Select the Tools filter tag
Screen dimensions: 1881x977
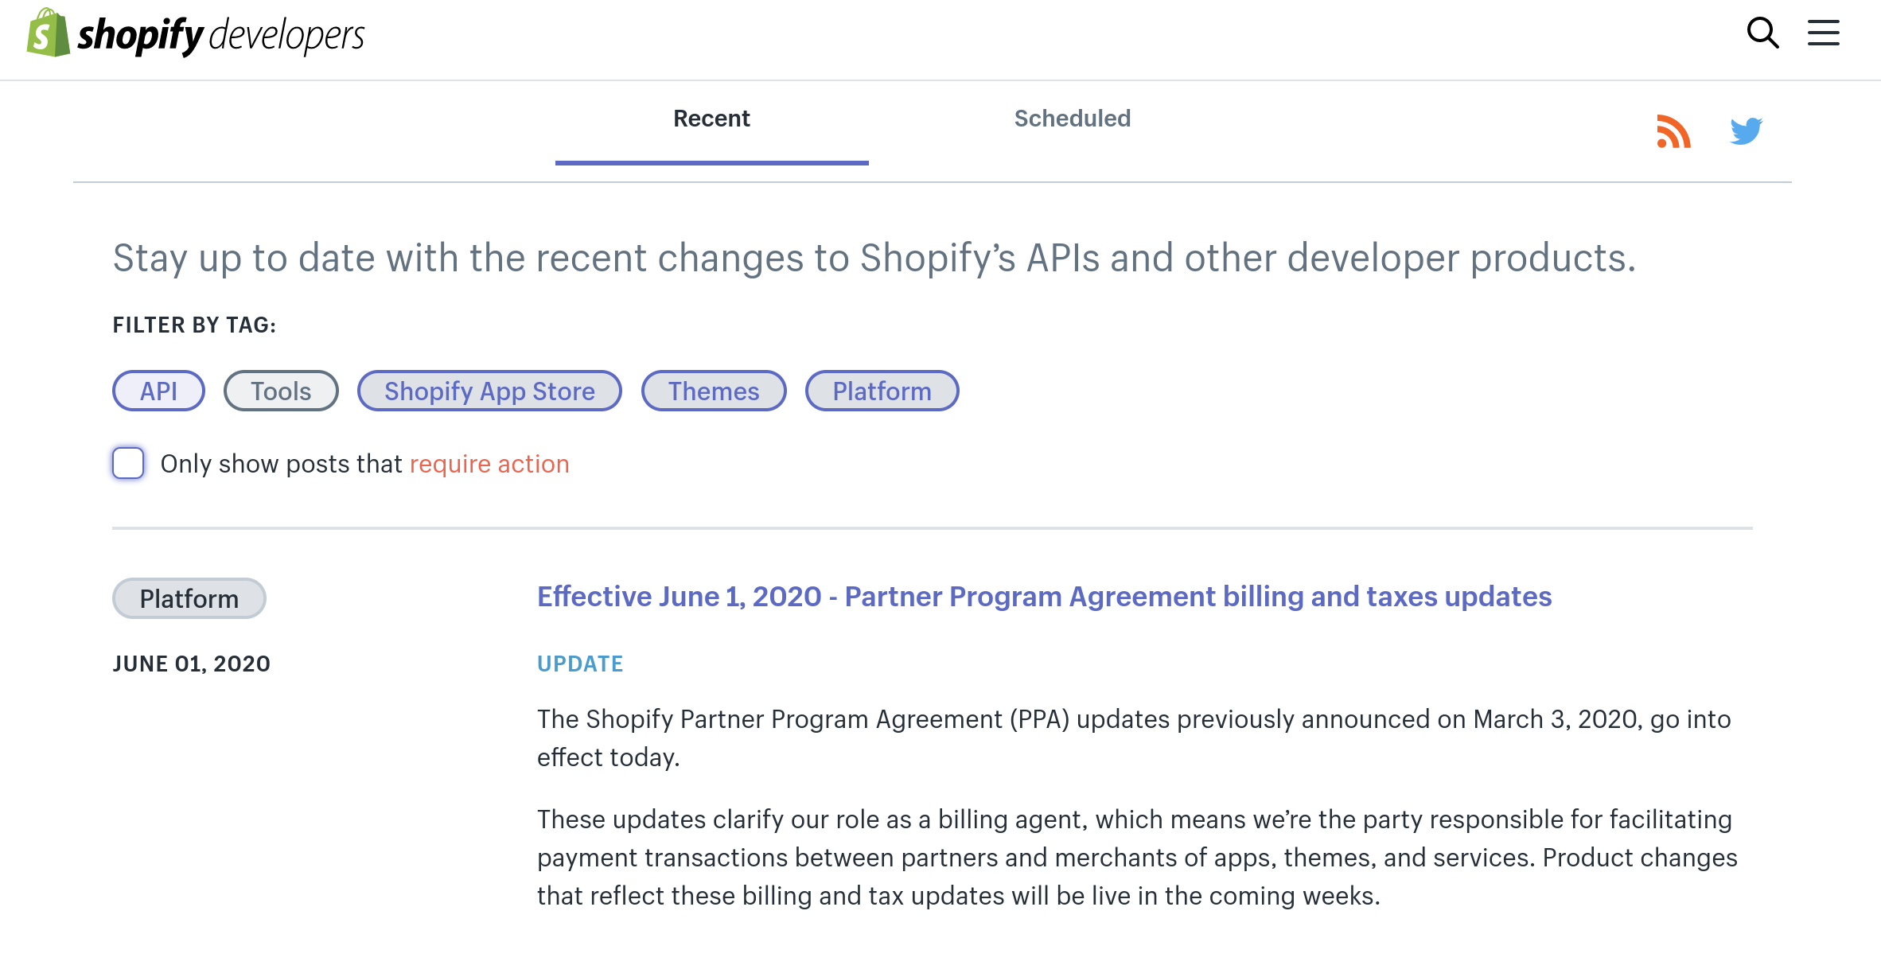click(x=280, y=391)
